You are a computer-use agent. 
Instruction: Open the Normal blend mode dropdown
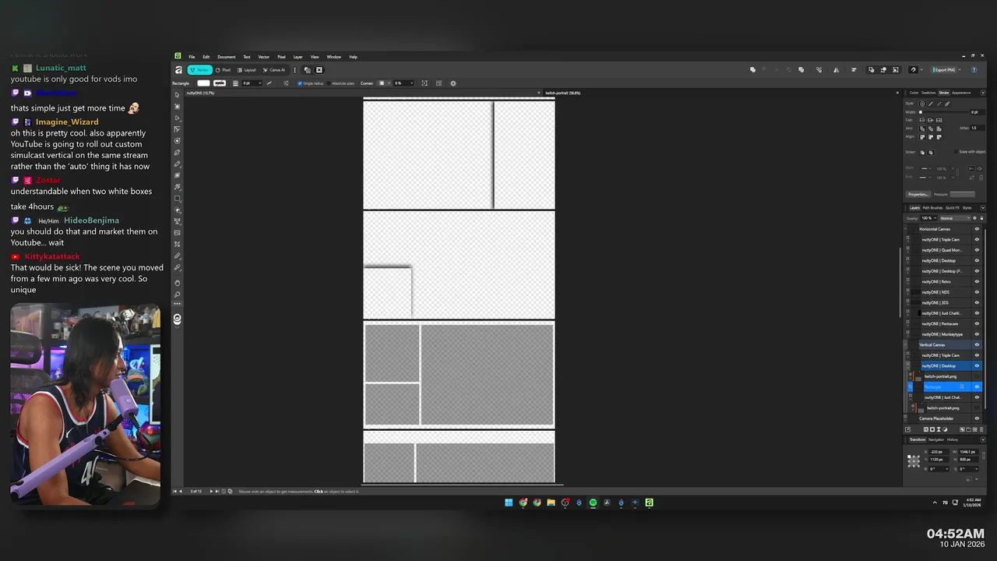[954, 218]
